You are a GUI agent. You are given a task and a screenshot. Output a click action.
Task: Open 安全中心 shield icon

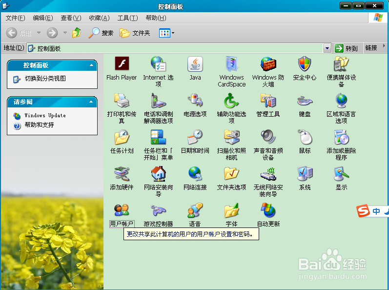click(305, 64)
